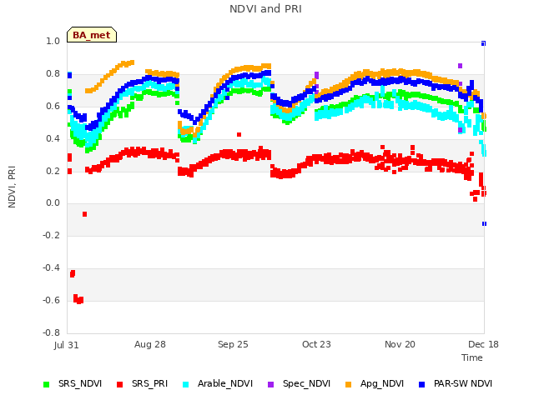Image resolution: width=534 pixels, height=400 pixels.
Task: Click the isolated red SRS_PRI point near 0.43
Action: tap(239, 135)
